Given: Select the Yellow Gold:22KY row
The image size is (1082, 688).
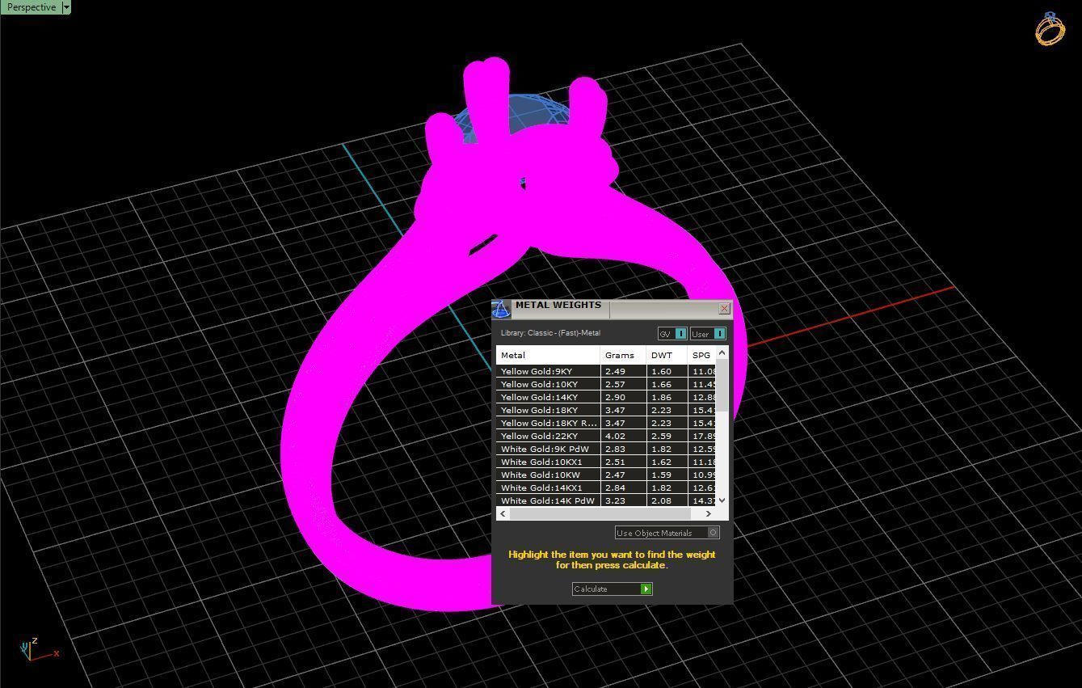Looking at the screenshot, I should 606,436.
